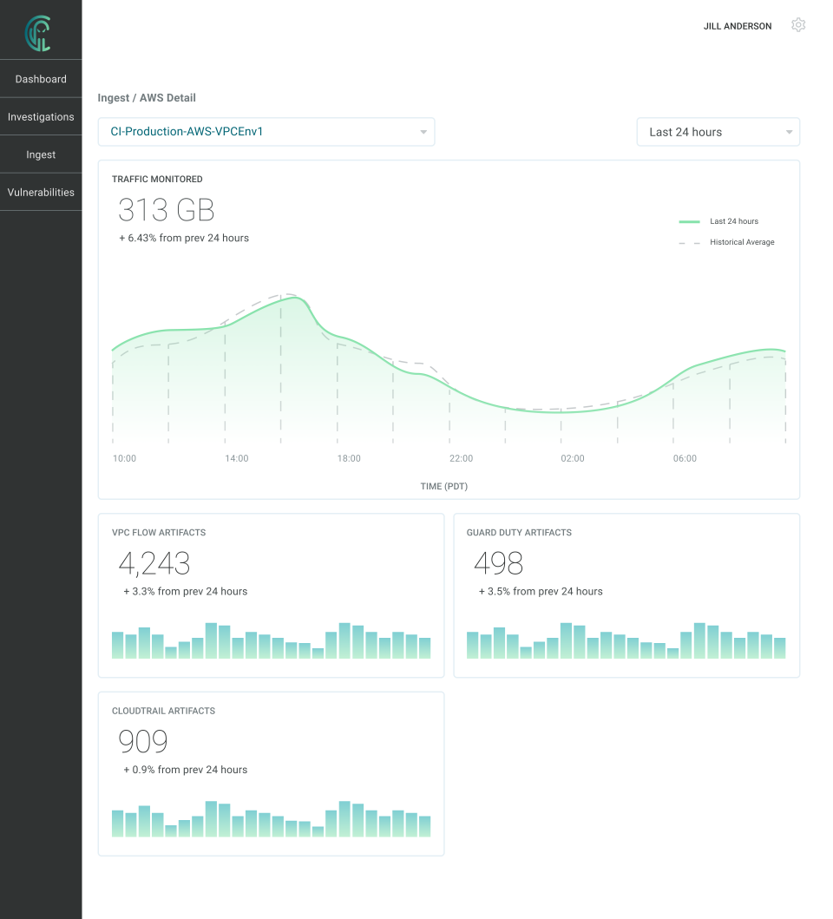Open the Investigations section
Viewport: 833px width, 919px height.
coord(41,116)
